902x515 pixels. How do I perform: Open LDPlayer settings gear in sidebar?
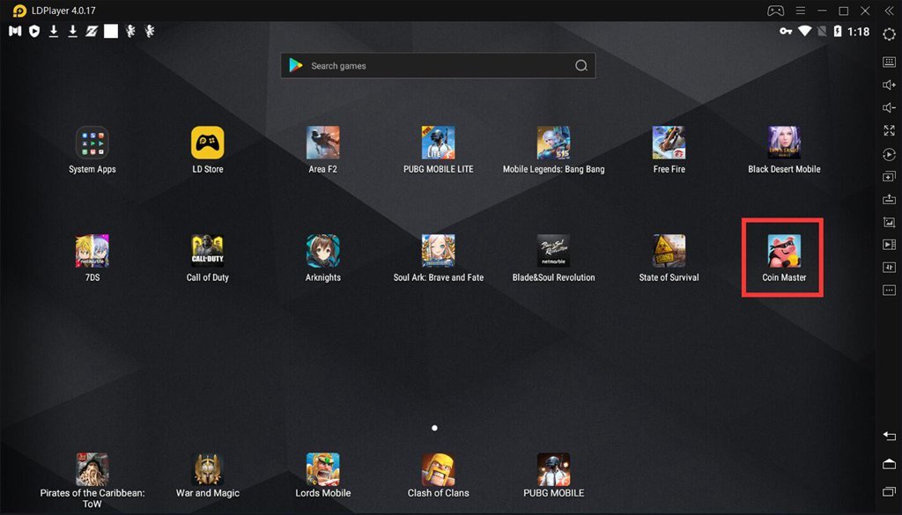(x=889, y=34)
